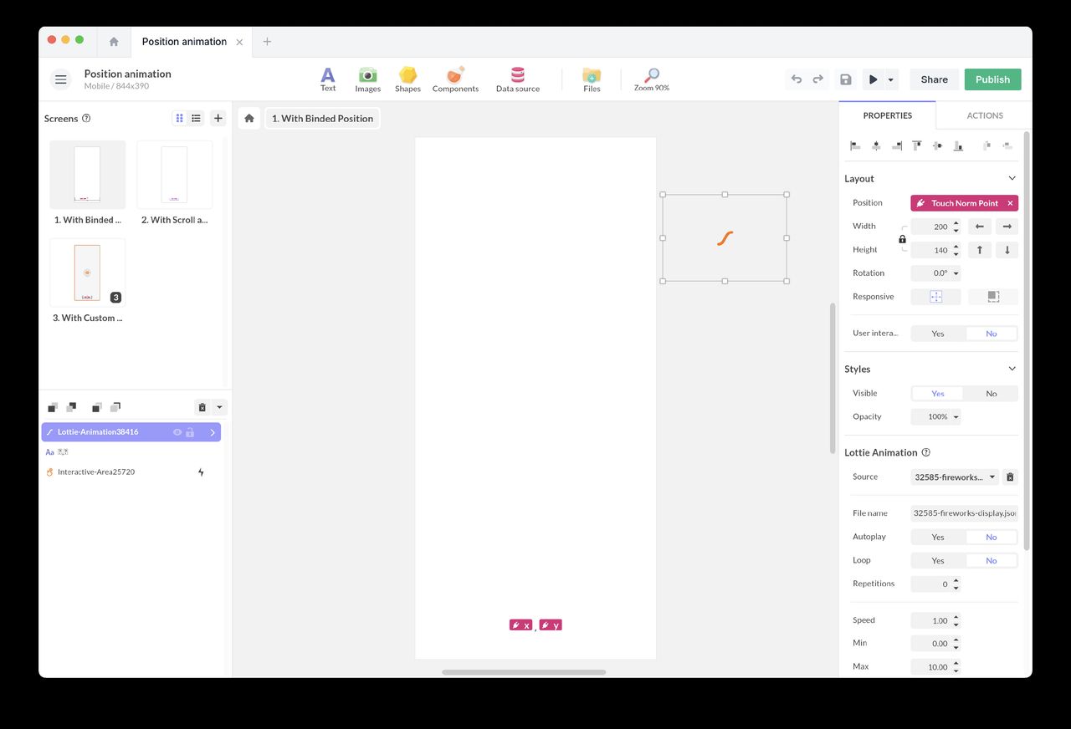Select the Text tool
The height and width of the screenshot is (729, 1071).
327,79
